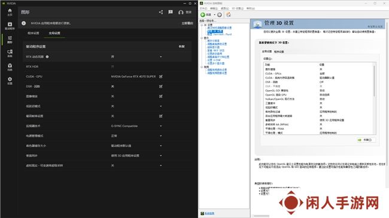
Task: Open 配置 Surround、PhysX in the tree
Action: click(220, 35)
